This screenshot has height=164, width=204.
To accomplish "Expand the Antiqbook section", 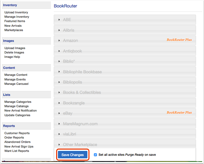I will [x=125, y=51].
